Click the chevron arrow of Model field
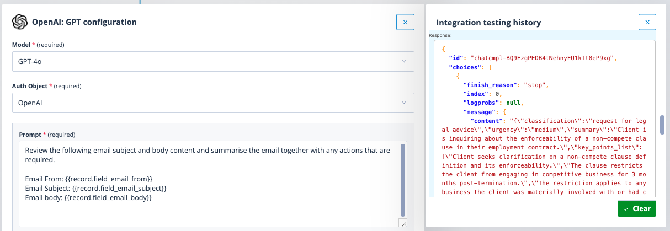670x231 pixels. click(404, 62)
